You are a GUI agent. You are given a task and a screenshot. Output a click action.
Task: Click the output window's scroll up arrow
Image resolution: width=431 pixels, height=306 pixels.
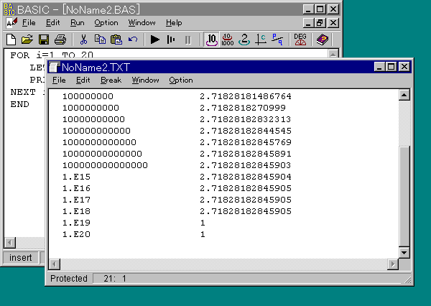pyautogui.click(x=403, y=96)
